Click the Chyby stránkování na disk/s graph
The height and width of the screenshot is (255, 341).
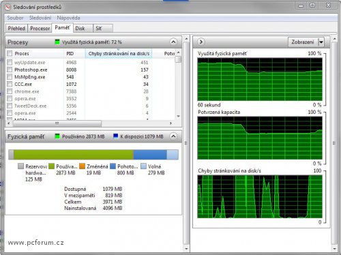click(260, 196)
